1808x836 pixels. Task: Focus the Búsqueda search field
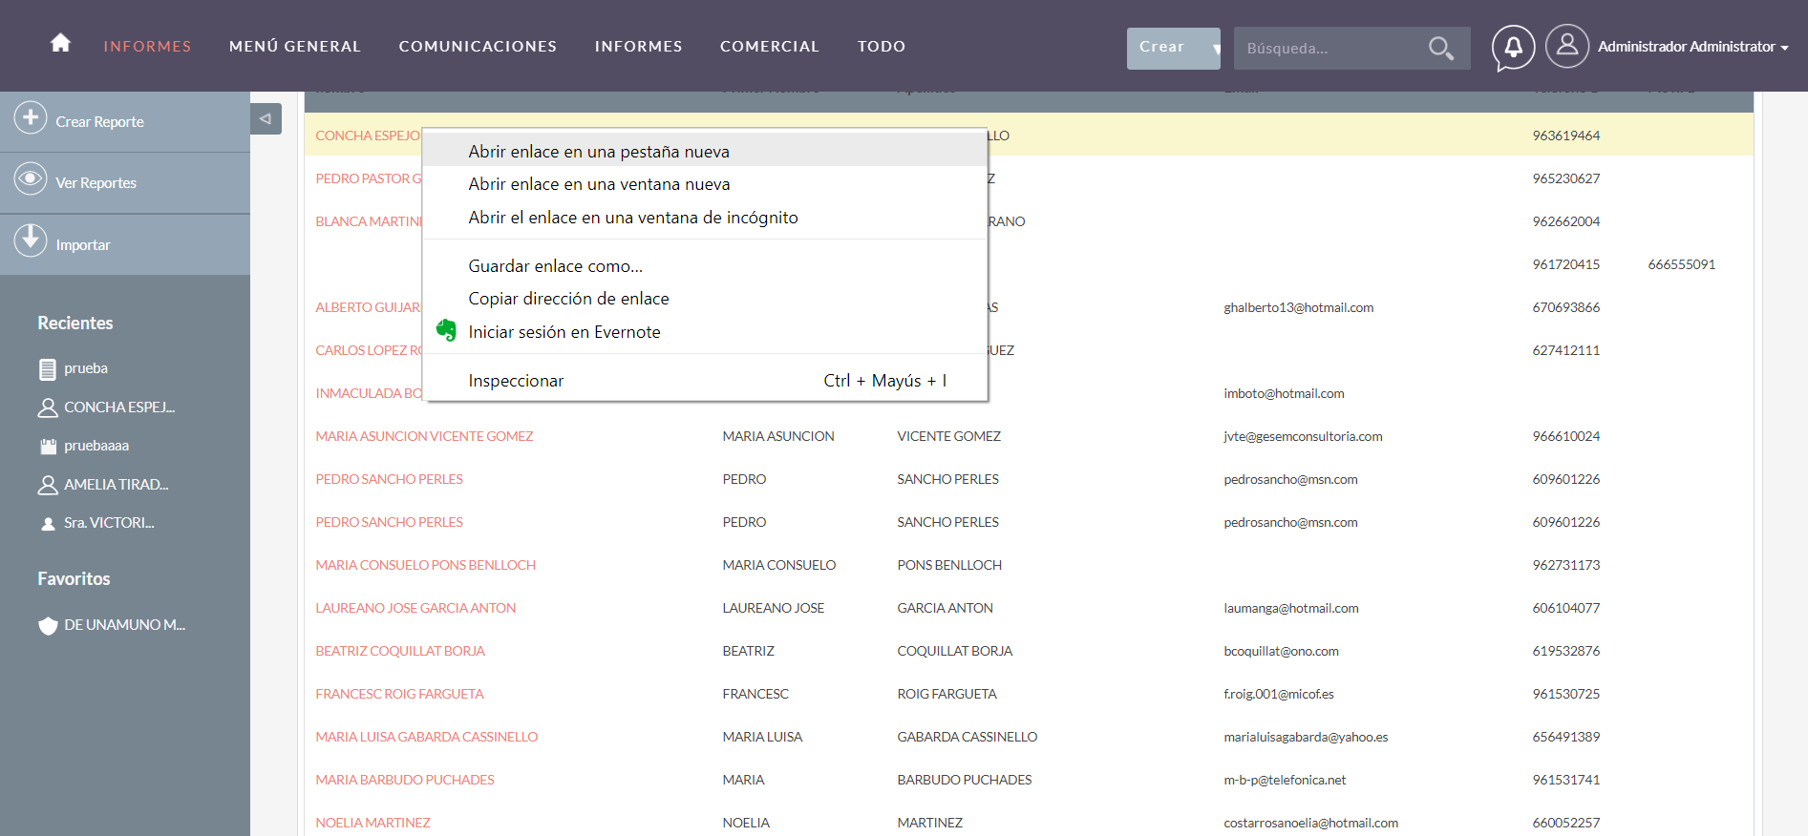(x=1331, y=49)
